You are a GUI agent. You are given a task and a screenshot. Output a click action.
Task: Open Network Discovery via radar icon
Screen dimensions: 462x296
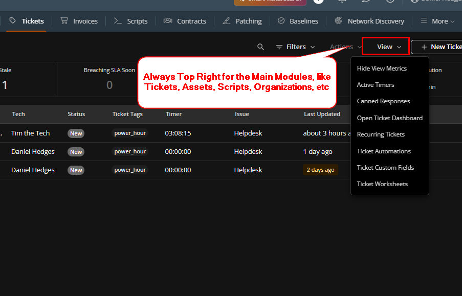[x=369, y=21]
